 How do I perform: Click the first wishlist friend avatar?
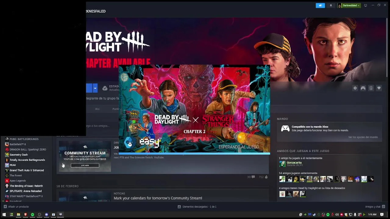[282, 194]
